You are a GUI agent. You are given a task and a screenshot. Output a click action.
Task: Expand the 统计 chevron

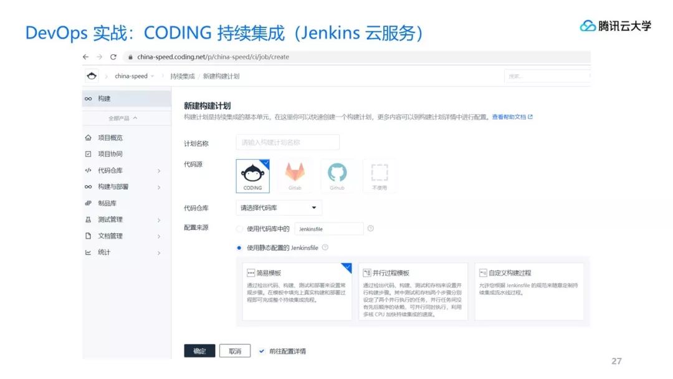(x=159, y=253)
